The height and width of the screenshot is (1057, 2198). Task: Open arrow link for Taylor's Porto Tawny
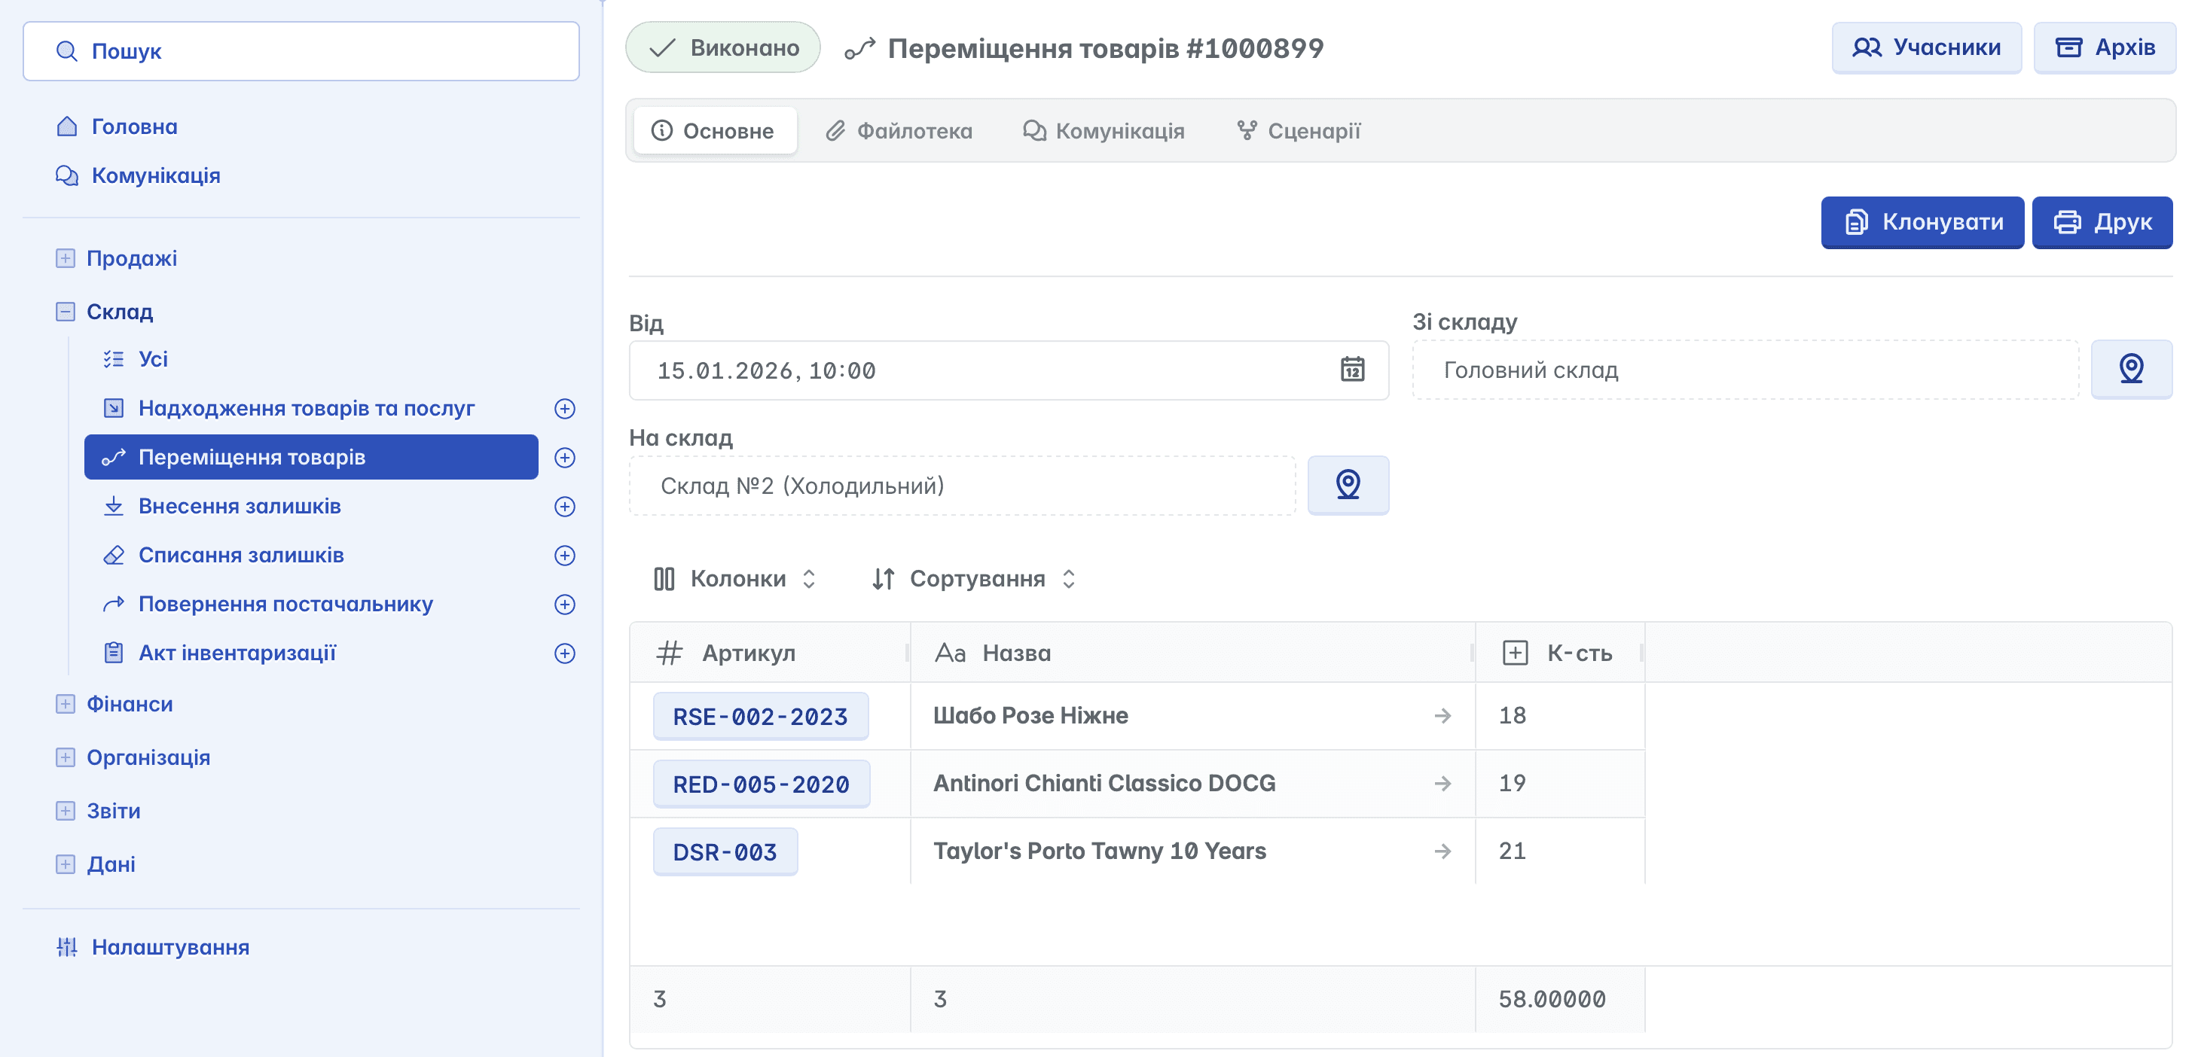coord(1442,851)
